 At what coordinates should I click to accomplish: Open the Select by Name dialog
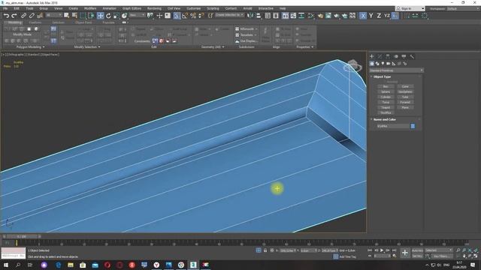(74, 15)
